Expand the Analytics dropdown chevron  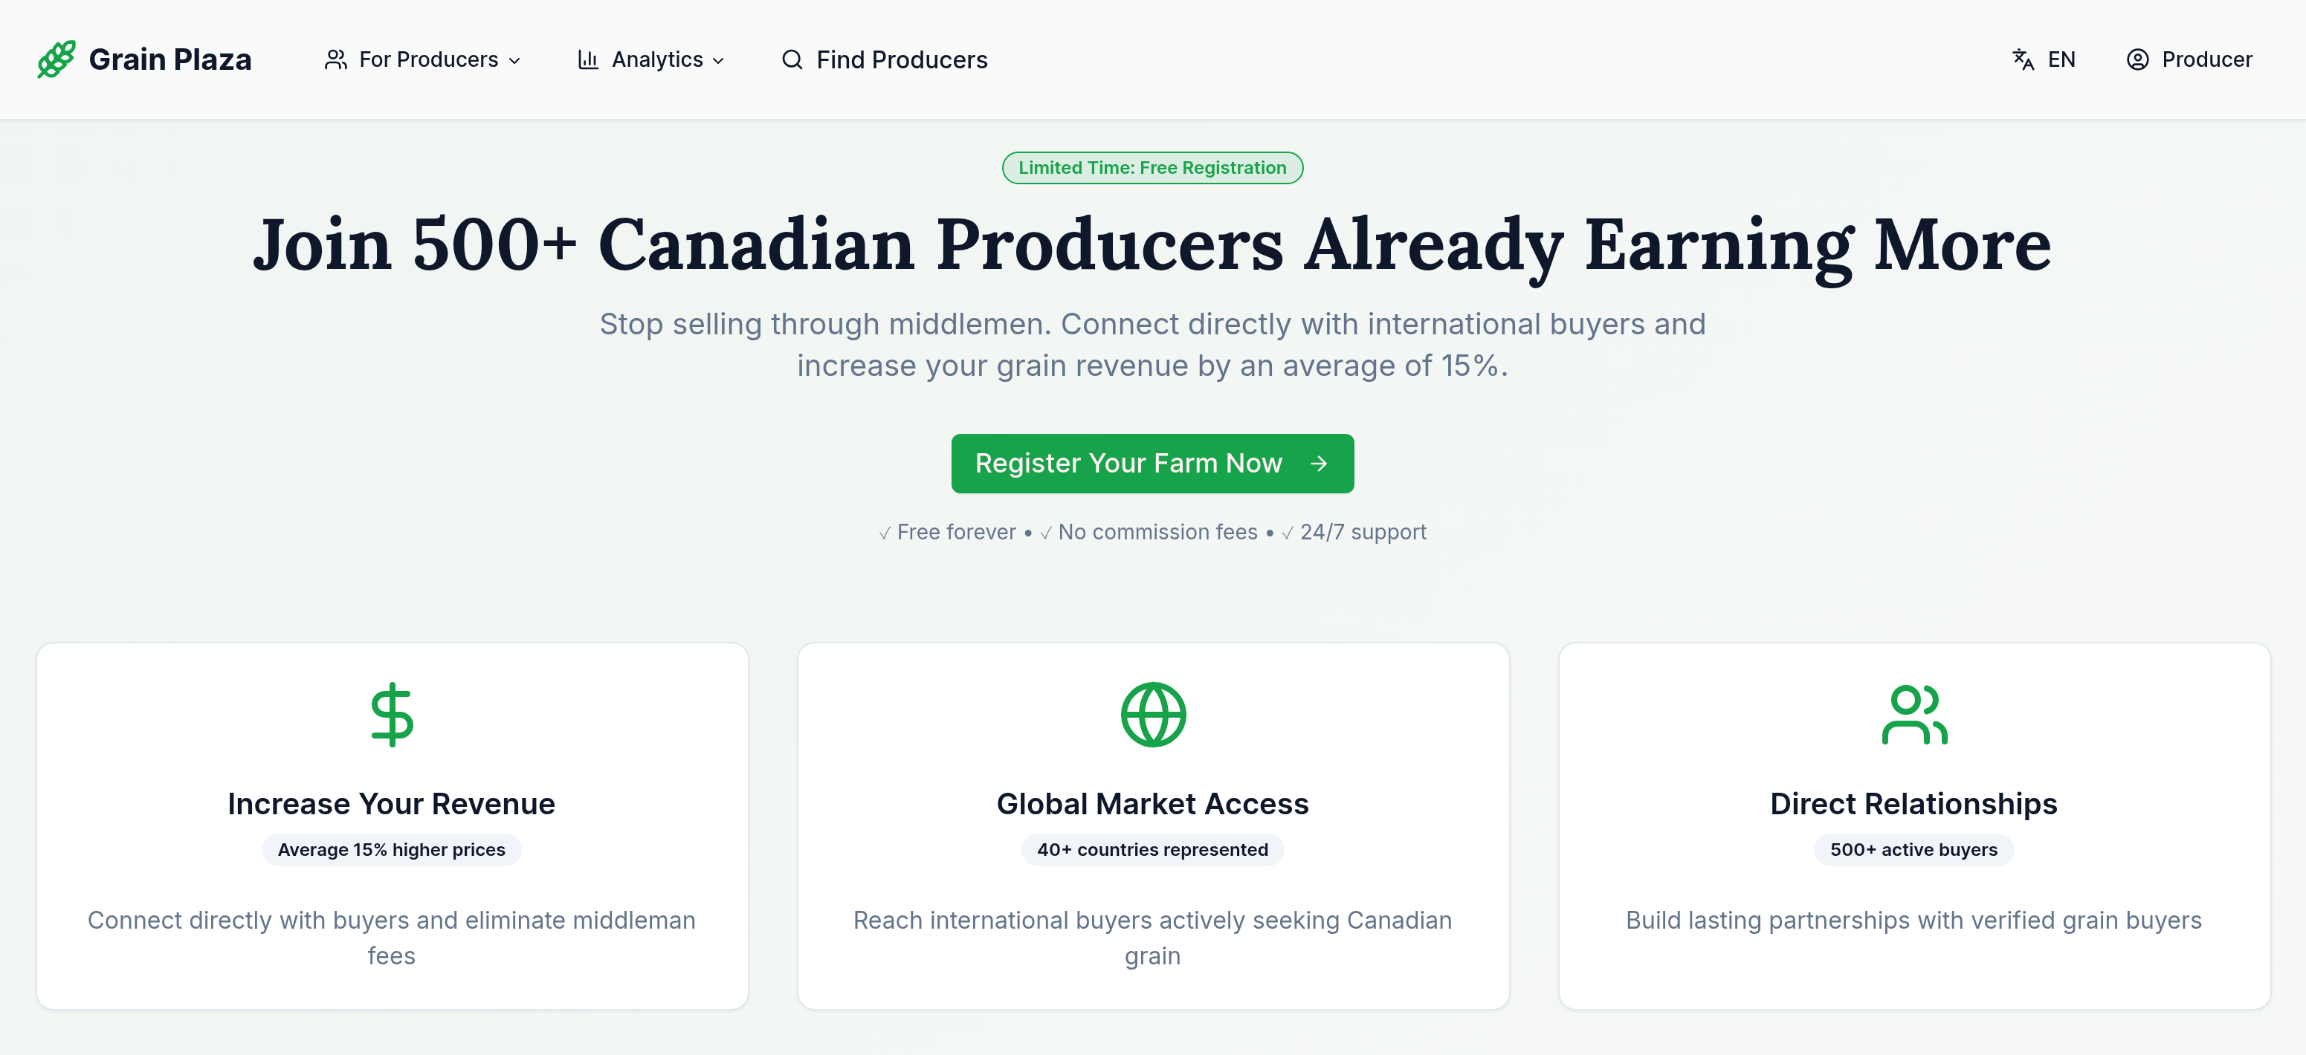pyautogui.click(x=718, y=61)
